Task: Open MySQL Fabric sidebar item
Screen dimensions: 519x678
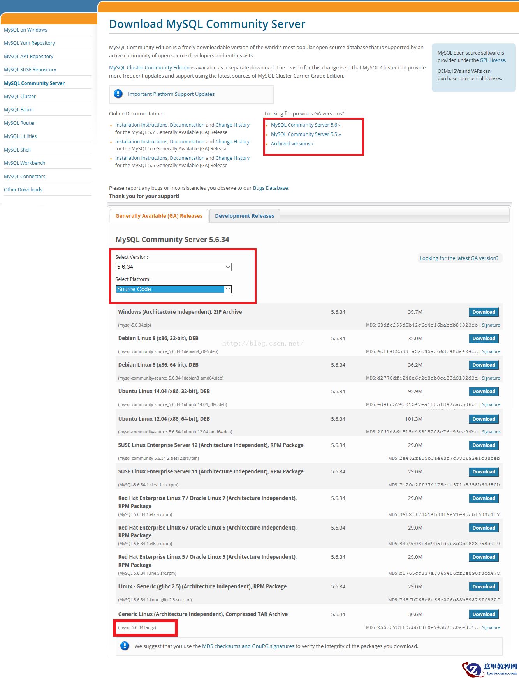Action: [x=19, y=110]
